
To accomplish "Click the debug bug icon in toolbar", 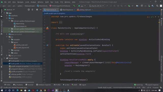I will pyautogui.click(x=129, y=6).
